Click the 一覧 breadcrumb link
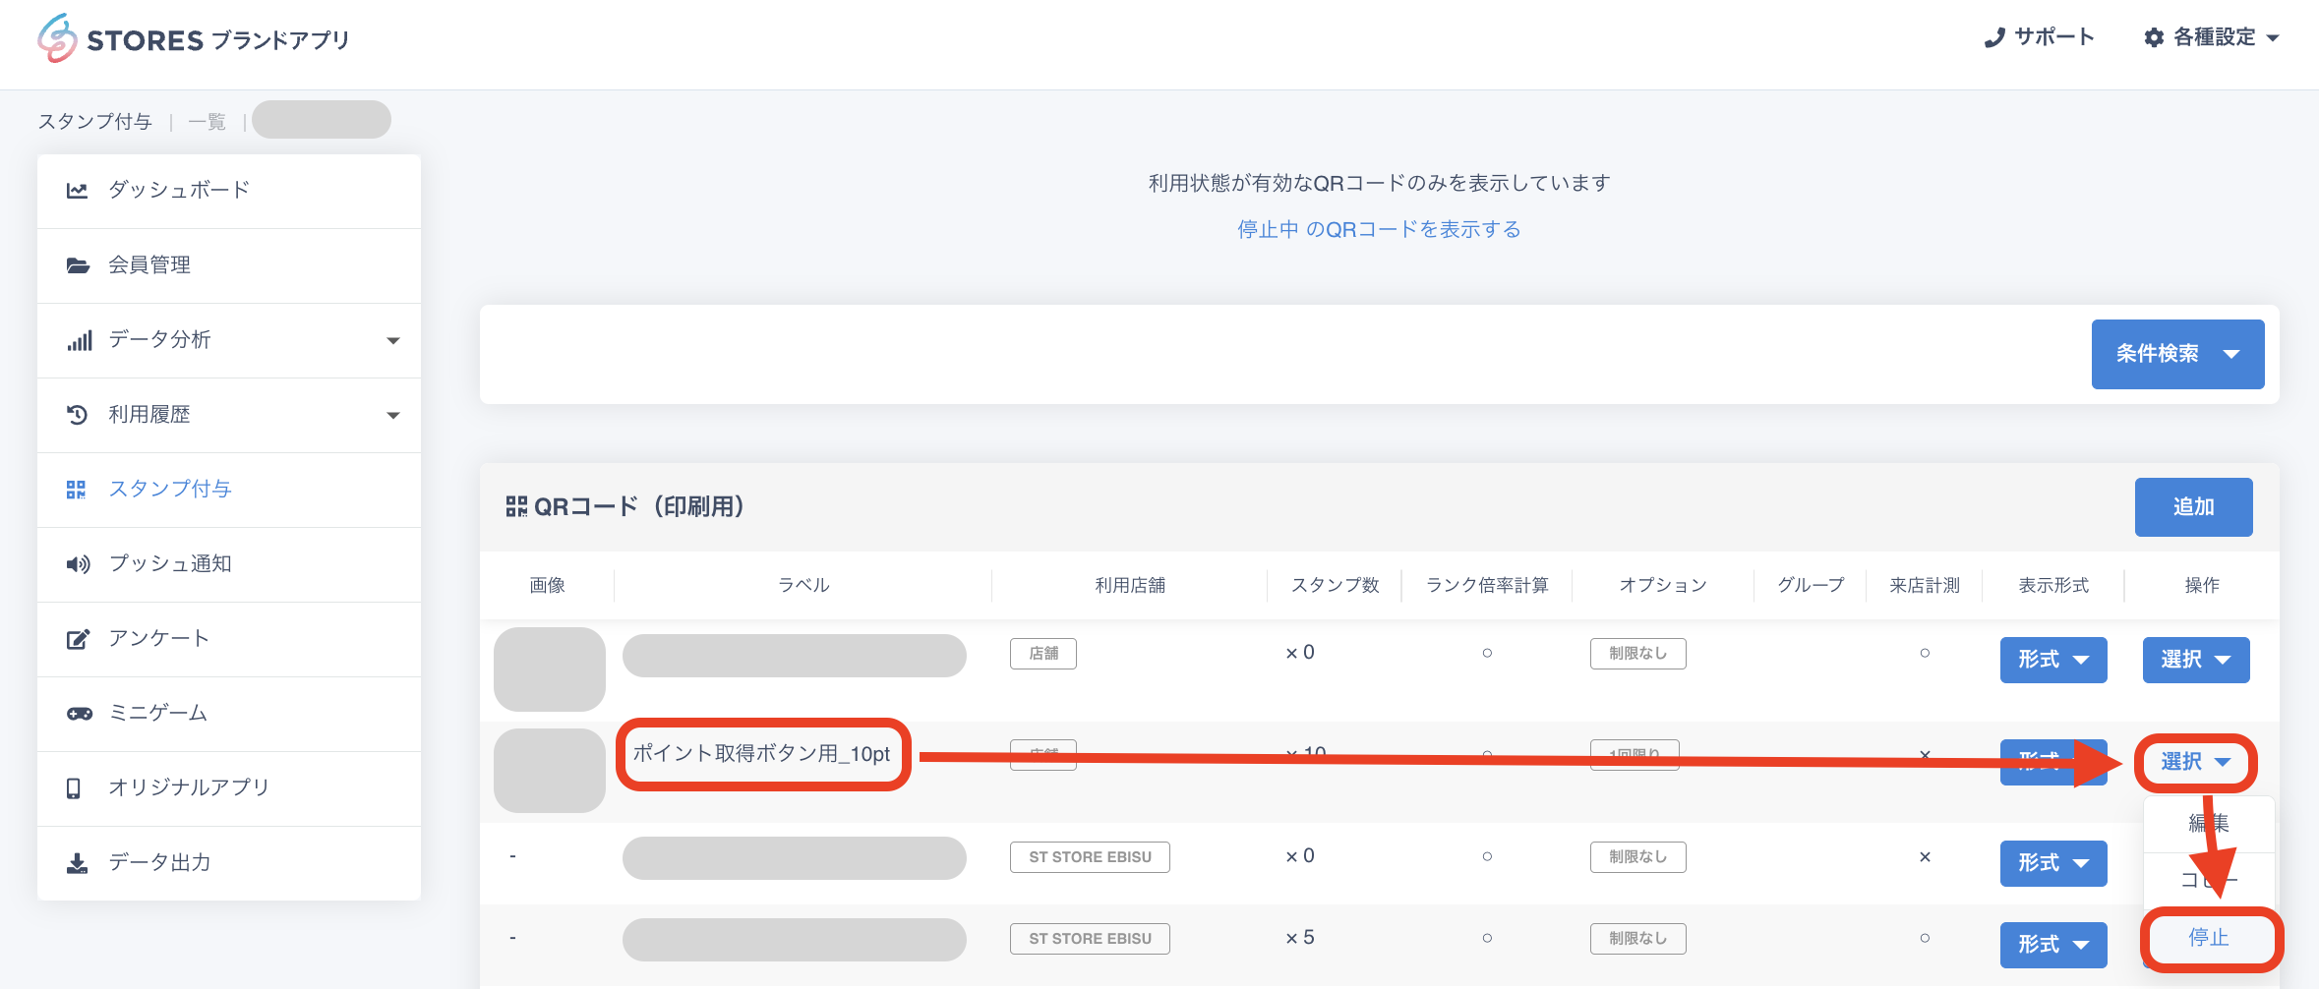 207,122
